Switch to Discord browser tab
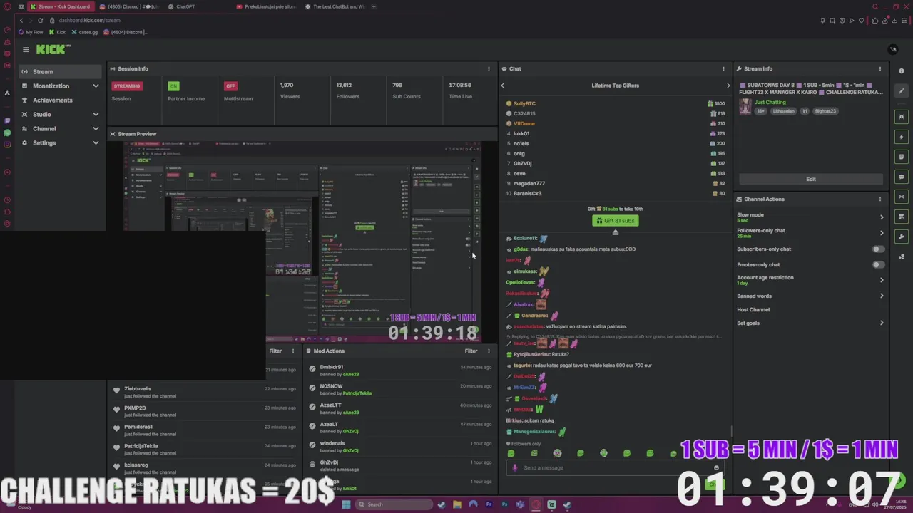This screenshot has height=513, width=913. [129, 6]
